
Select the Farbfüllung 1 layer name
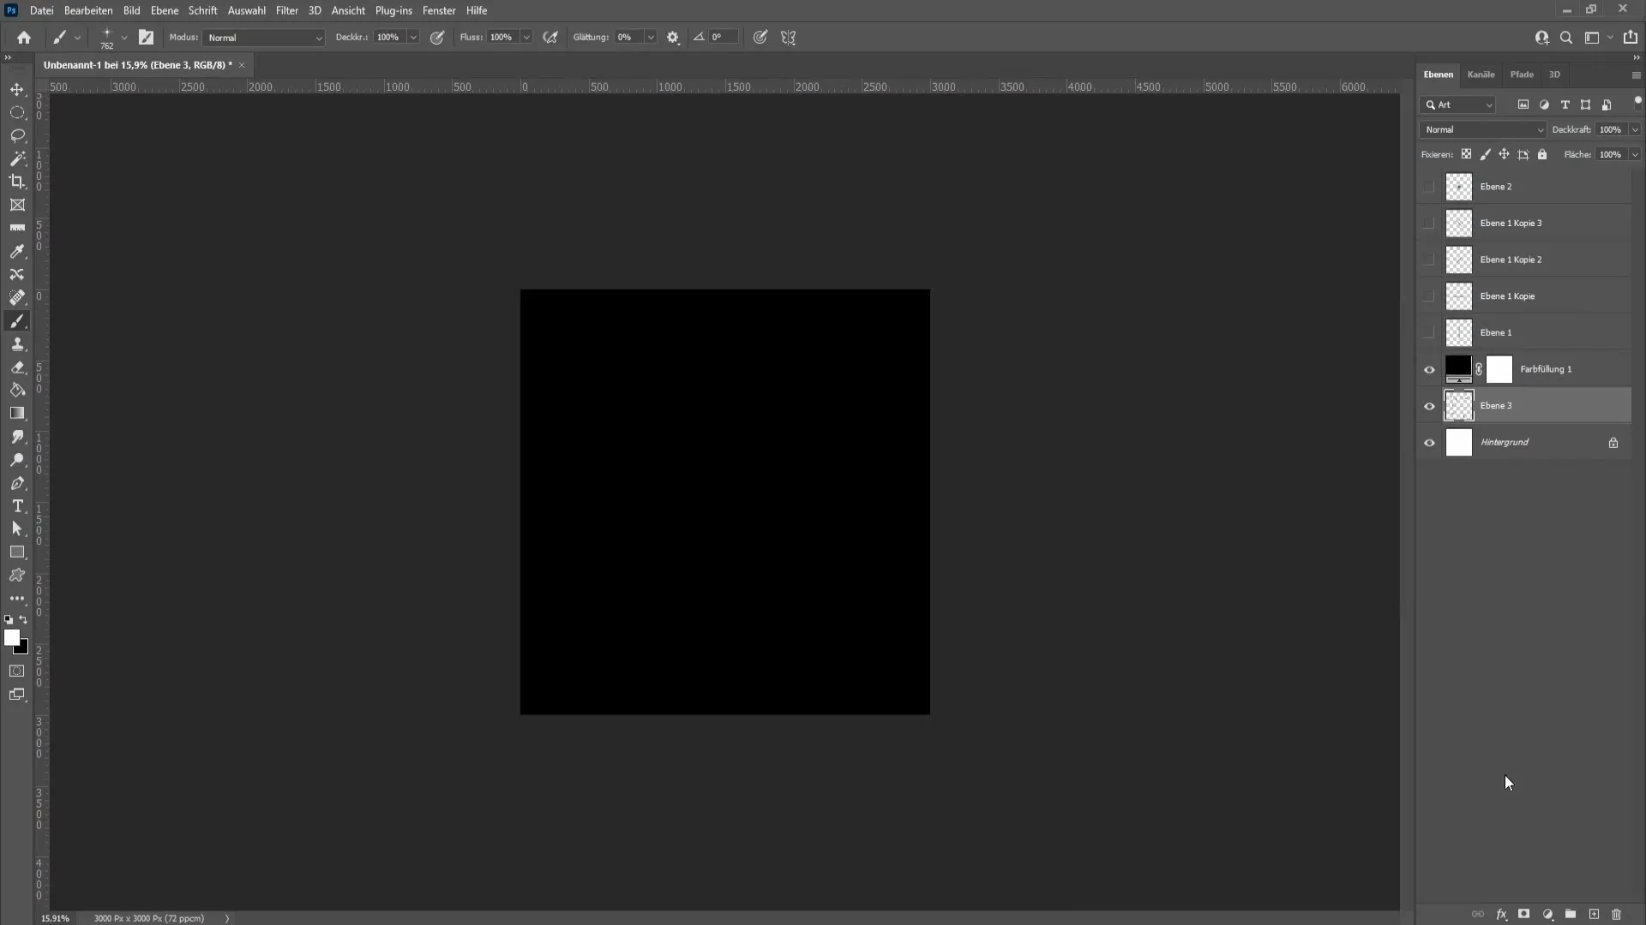[x=1546, y=369]
